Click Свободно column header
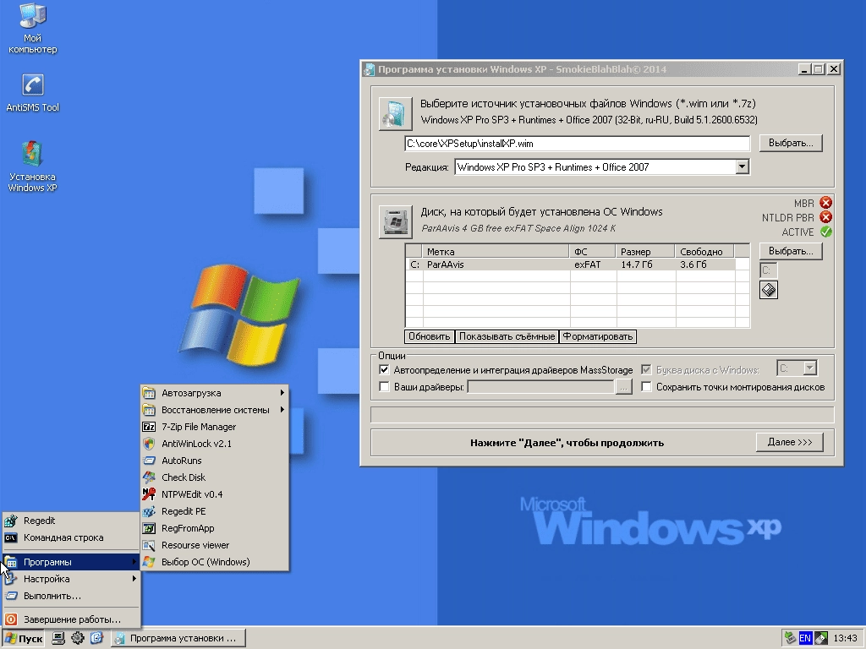 [x=704, y=252]
